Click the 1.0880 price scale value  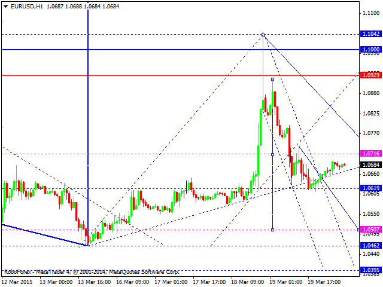tap(371, 93)
